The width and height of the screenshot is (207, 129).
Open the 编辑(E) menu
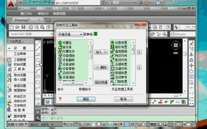tap(41, 8)
